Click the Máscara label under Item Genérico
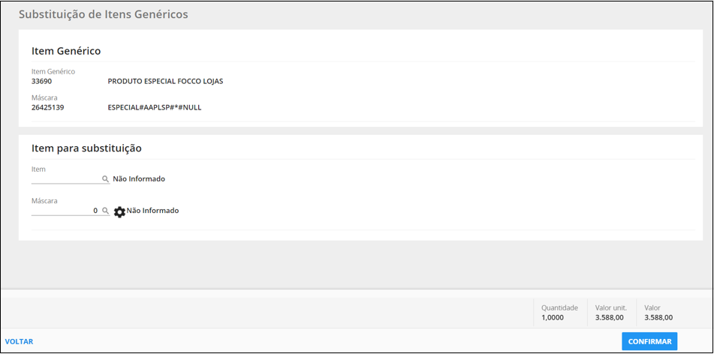 tap(44, 97)
